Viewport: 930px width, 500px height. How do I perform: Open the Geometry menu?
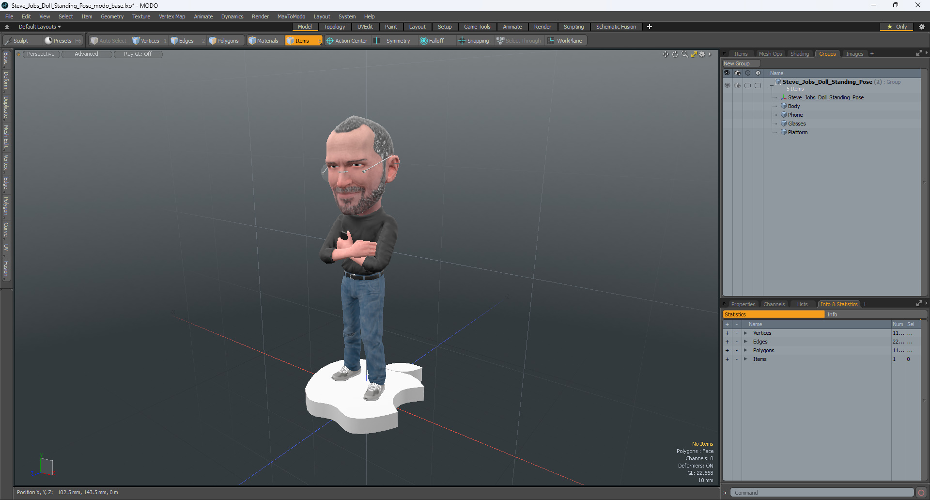click(112, 16)
